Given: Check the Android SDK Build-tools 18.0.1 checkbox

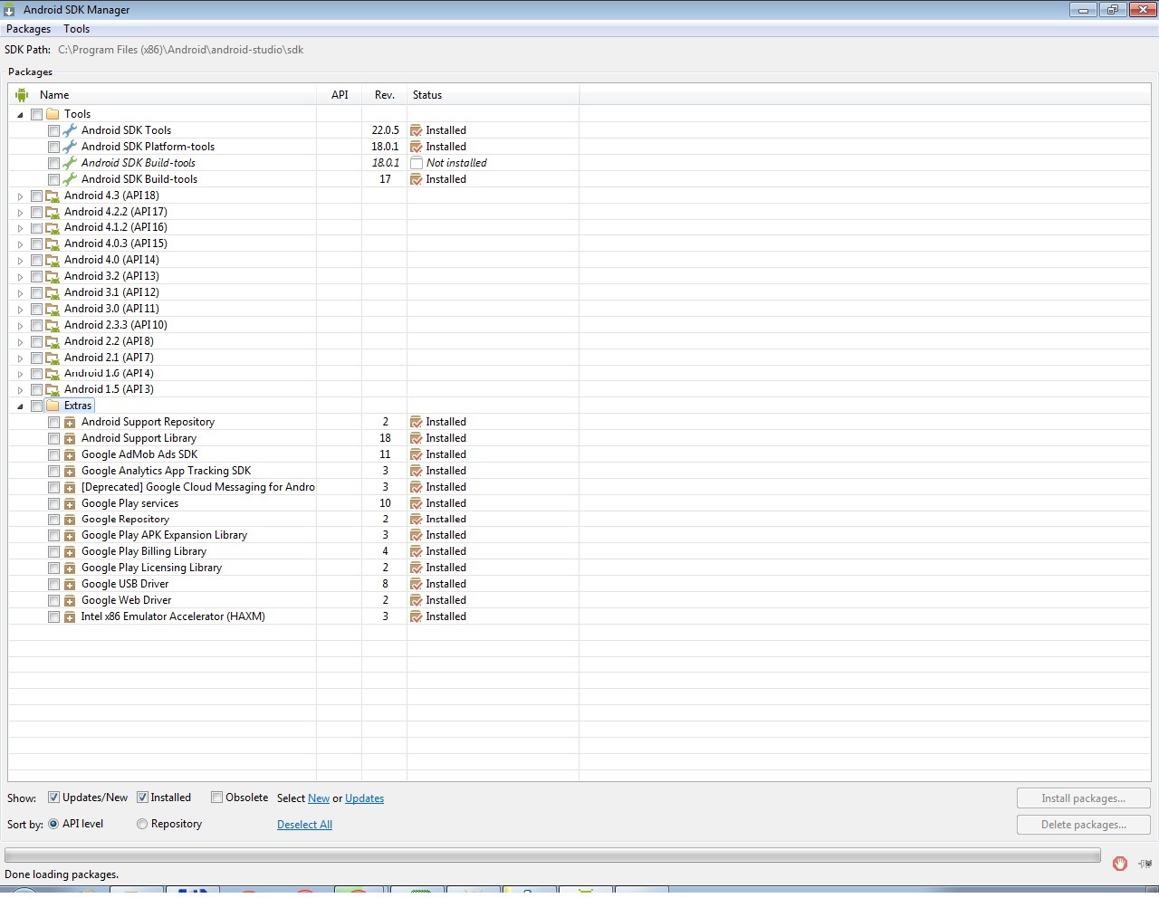Looking at the screenshot, I should [x=53, y=164].
